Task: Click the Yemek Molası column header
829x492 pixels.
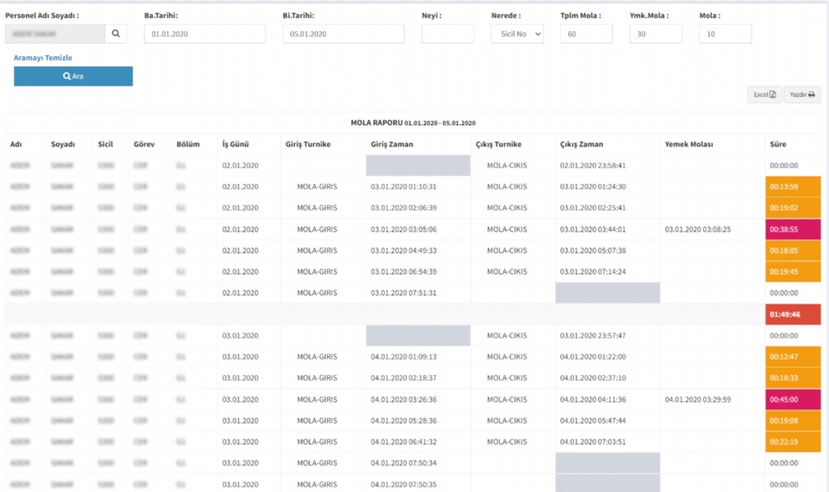Action: (688, 144)
